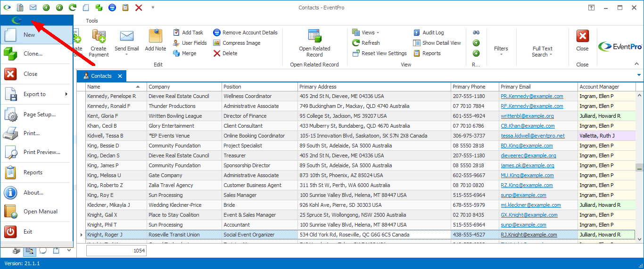Click the red Close button in the ribbon
Image resolution: width=644 pixels, height=269 pixels.
click(x=582, y=41)
